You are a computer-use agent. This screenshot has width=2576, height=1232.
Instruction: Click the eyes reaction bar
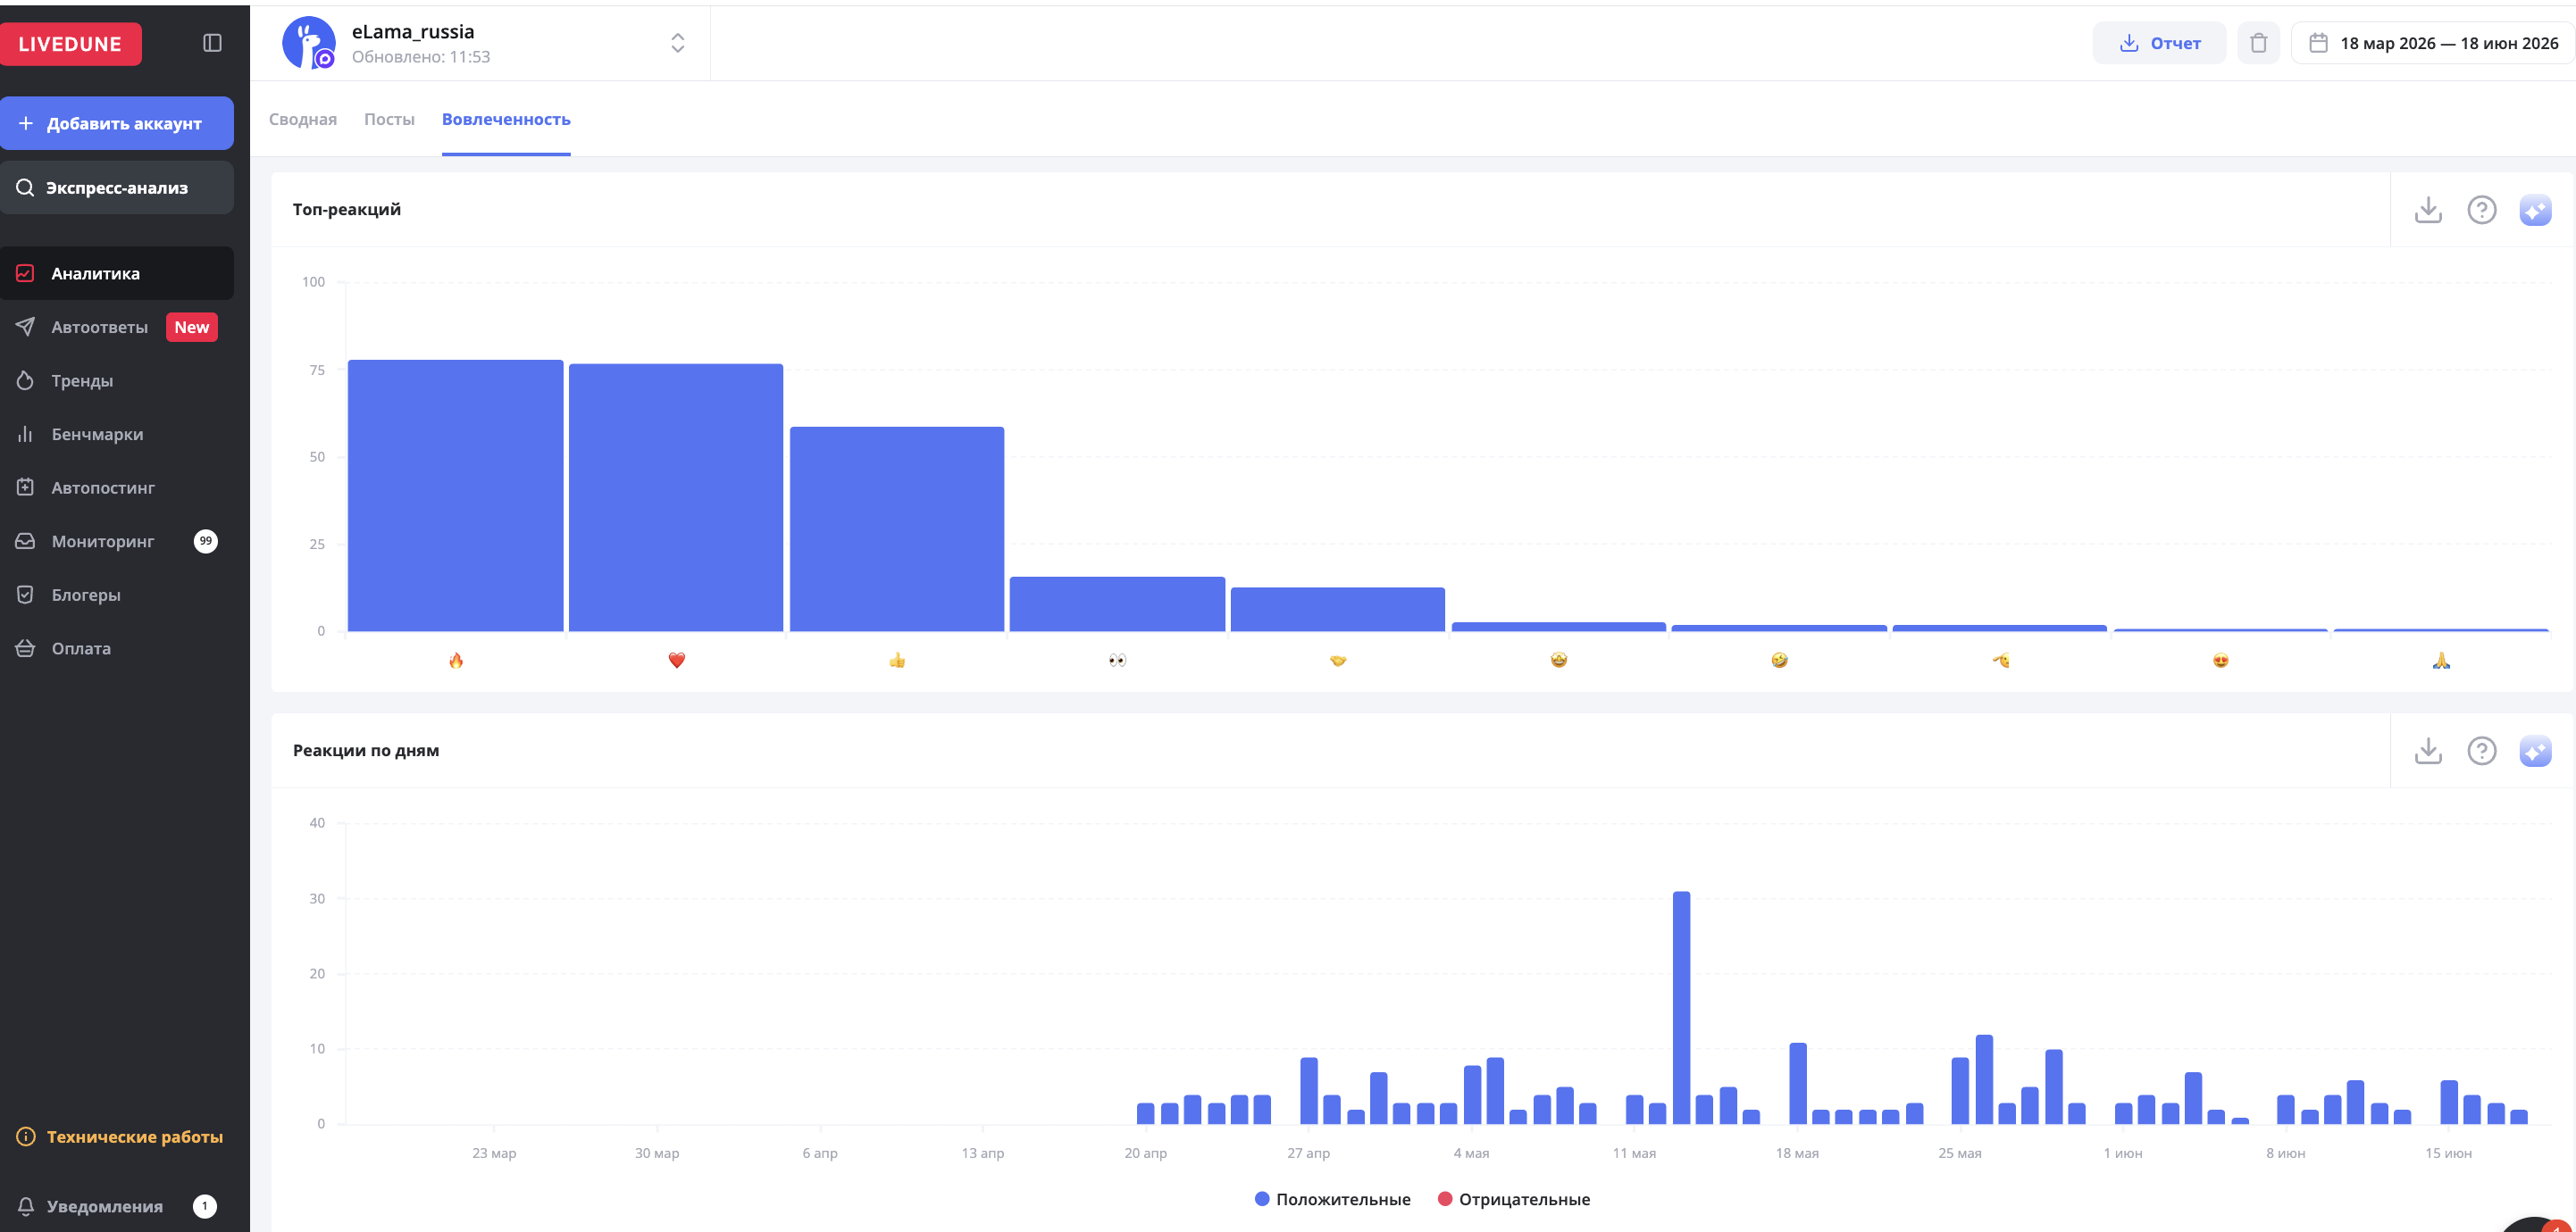[x=1117, y=604]
